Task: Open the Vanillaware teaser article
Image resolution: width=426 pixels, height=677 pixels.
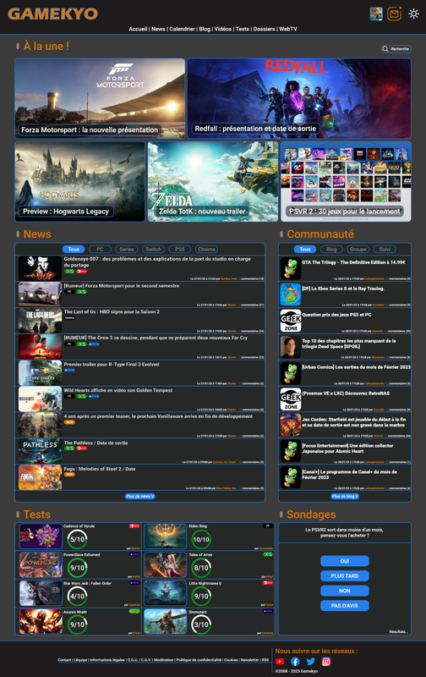Action: (x=140, y=426)
